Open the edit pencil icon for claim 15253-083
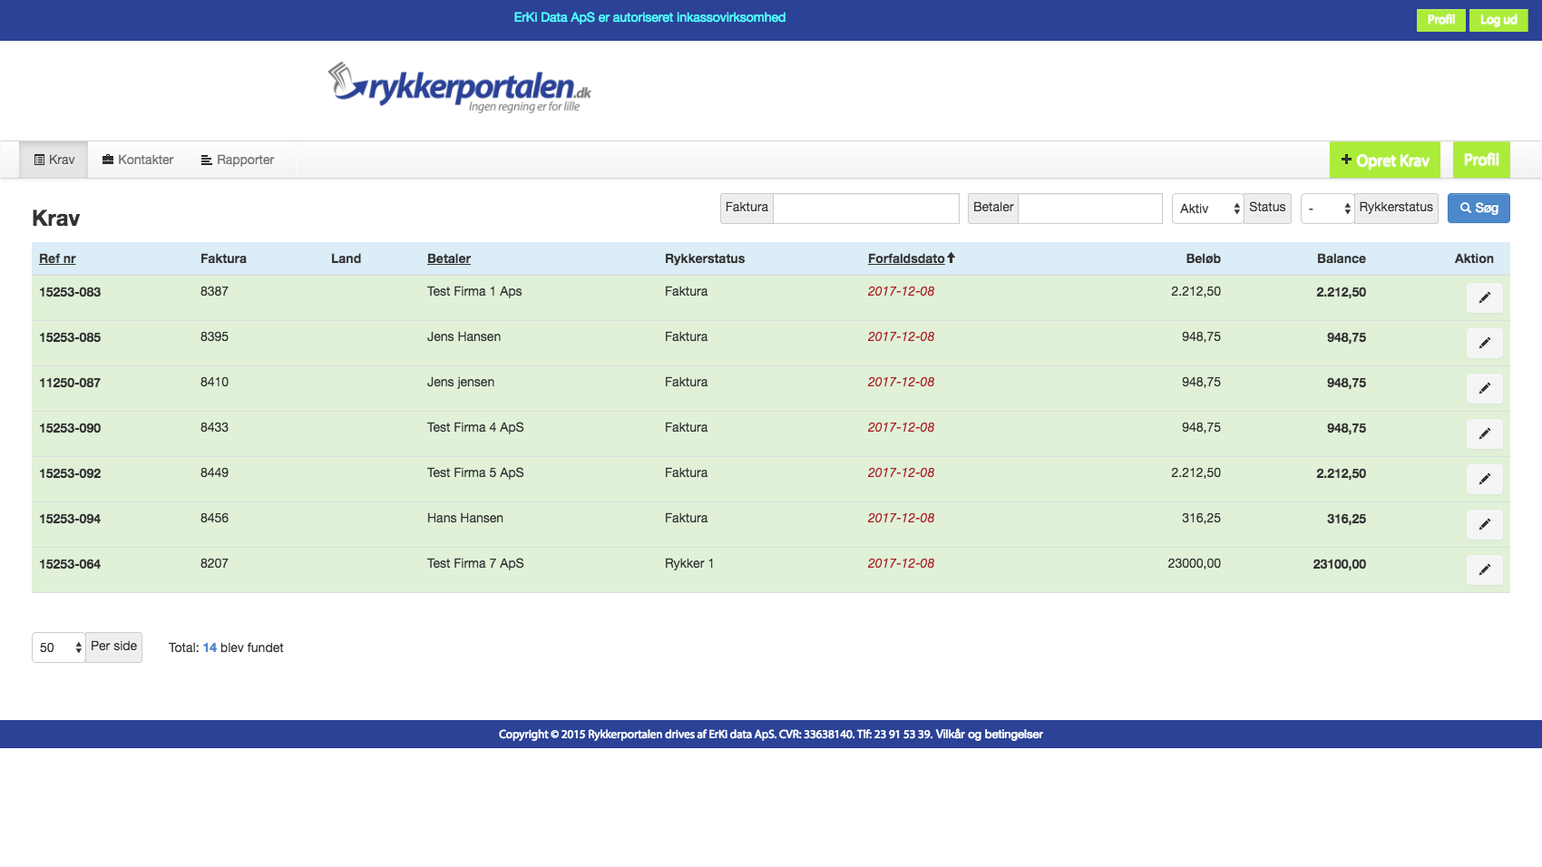1542x867 pixels. [1485, 297]
